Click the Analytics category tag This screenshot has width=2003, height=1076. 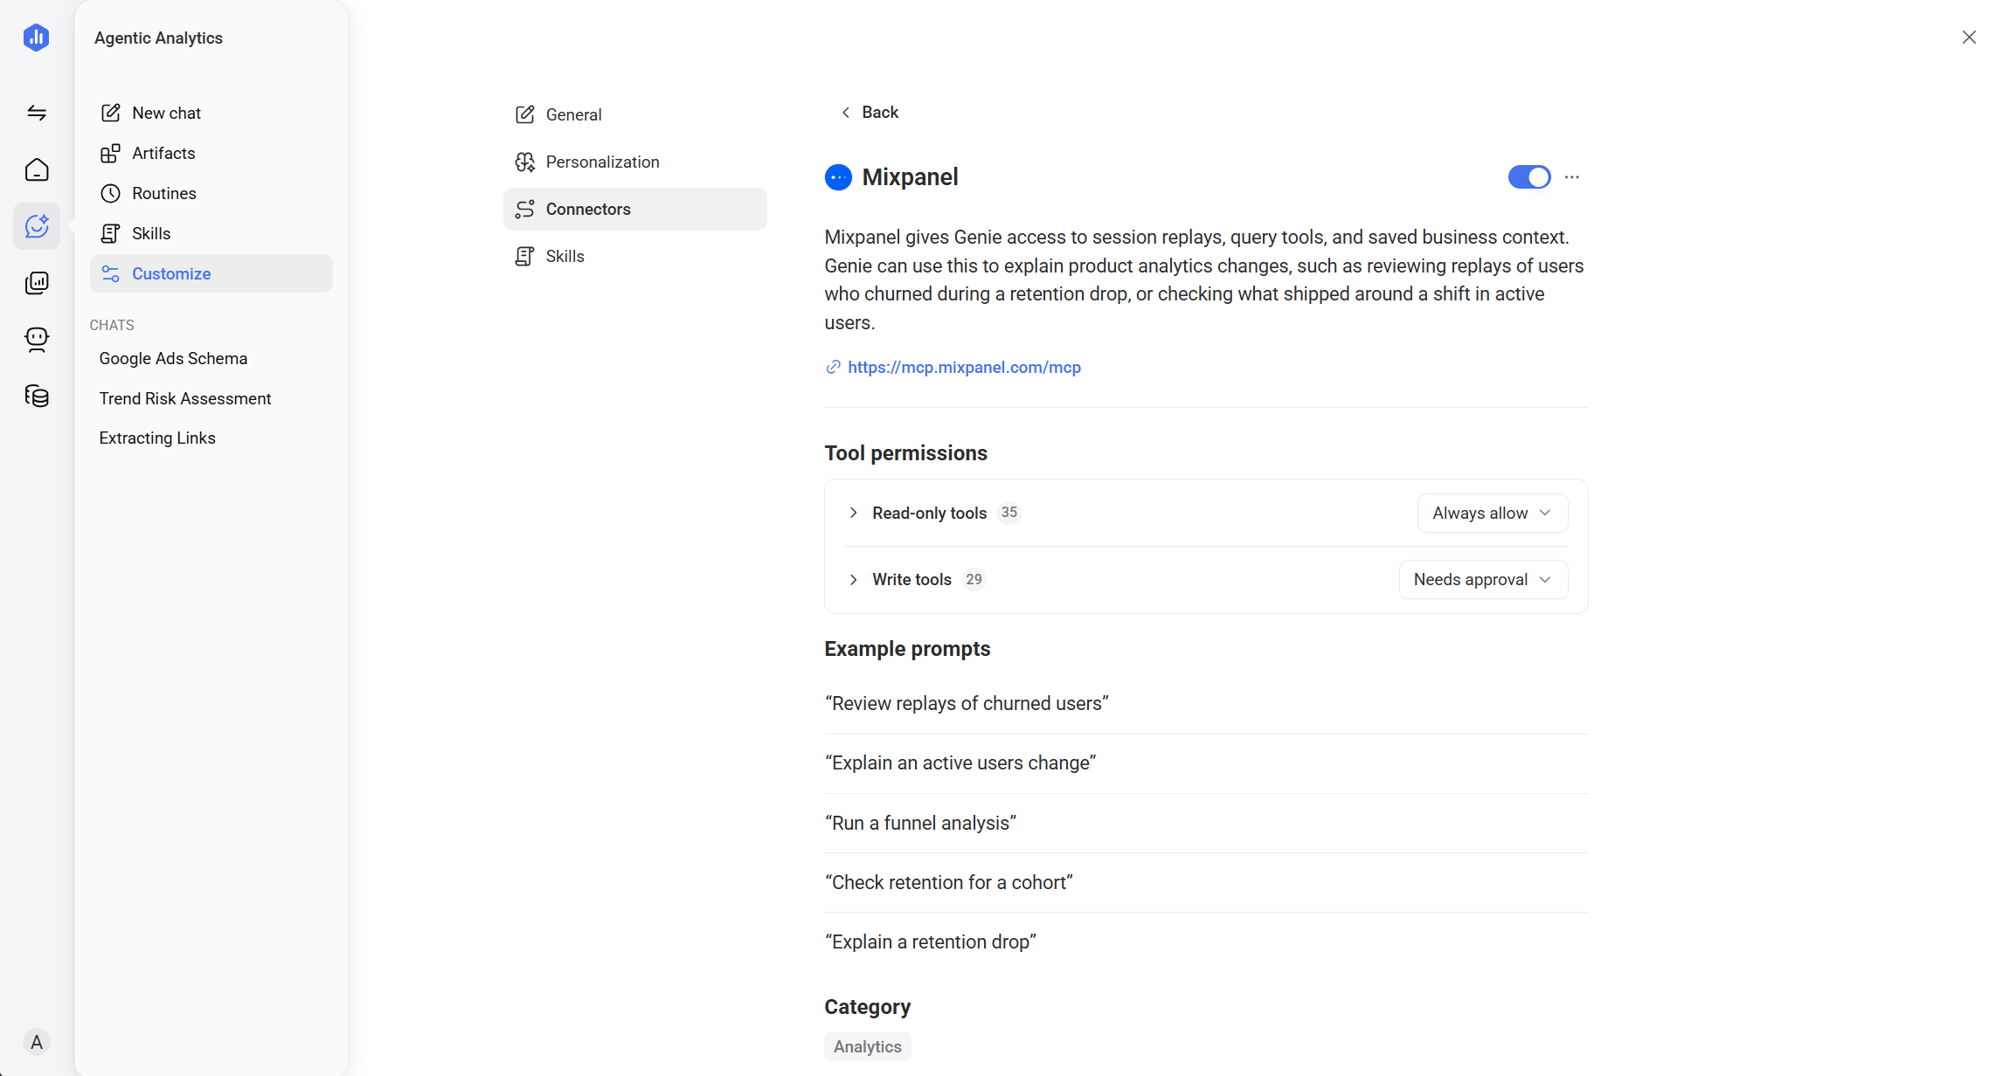867,1046
